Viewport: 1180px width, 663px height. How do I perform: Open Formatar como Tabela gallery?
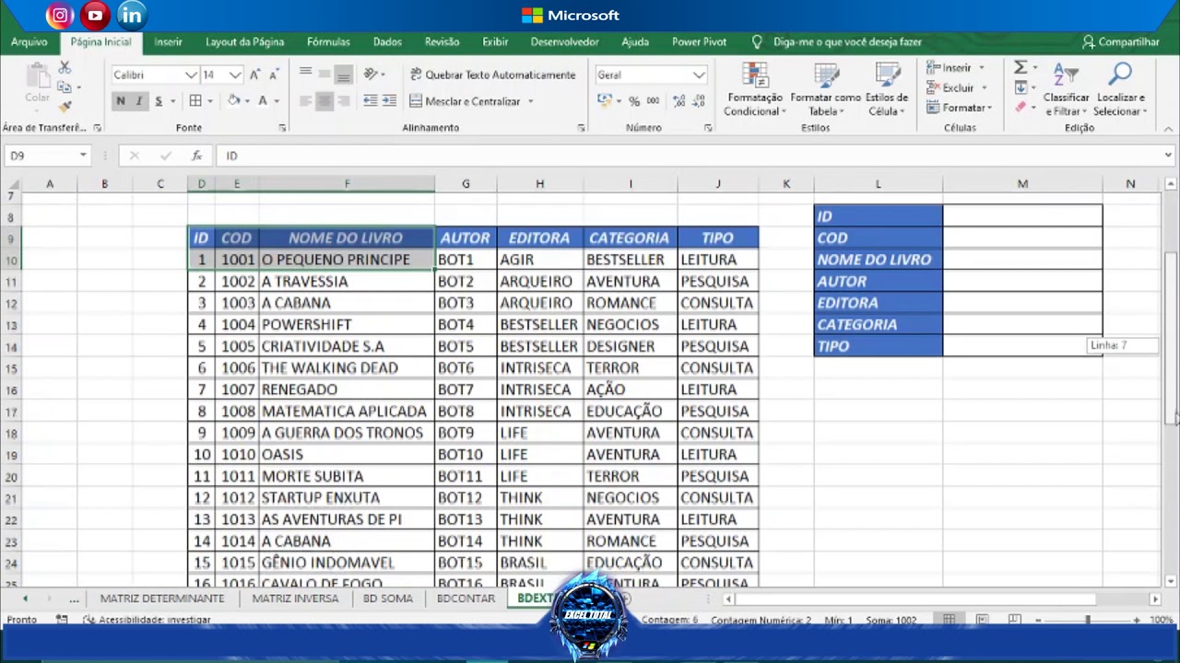825,89
